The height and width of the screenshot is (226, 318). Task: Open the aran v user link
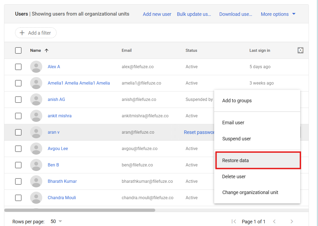coord(54,132)
